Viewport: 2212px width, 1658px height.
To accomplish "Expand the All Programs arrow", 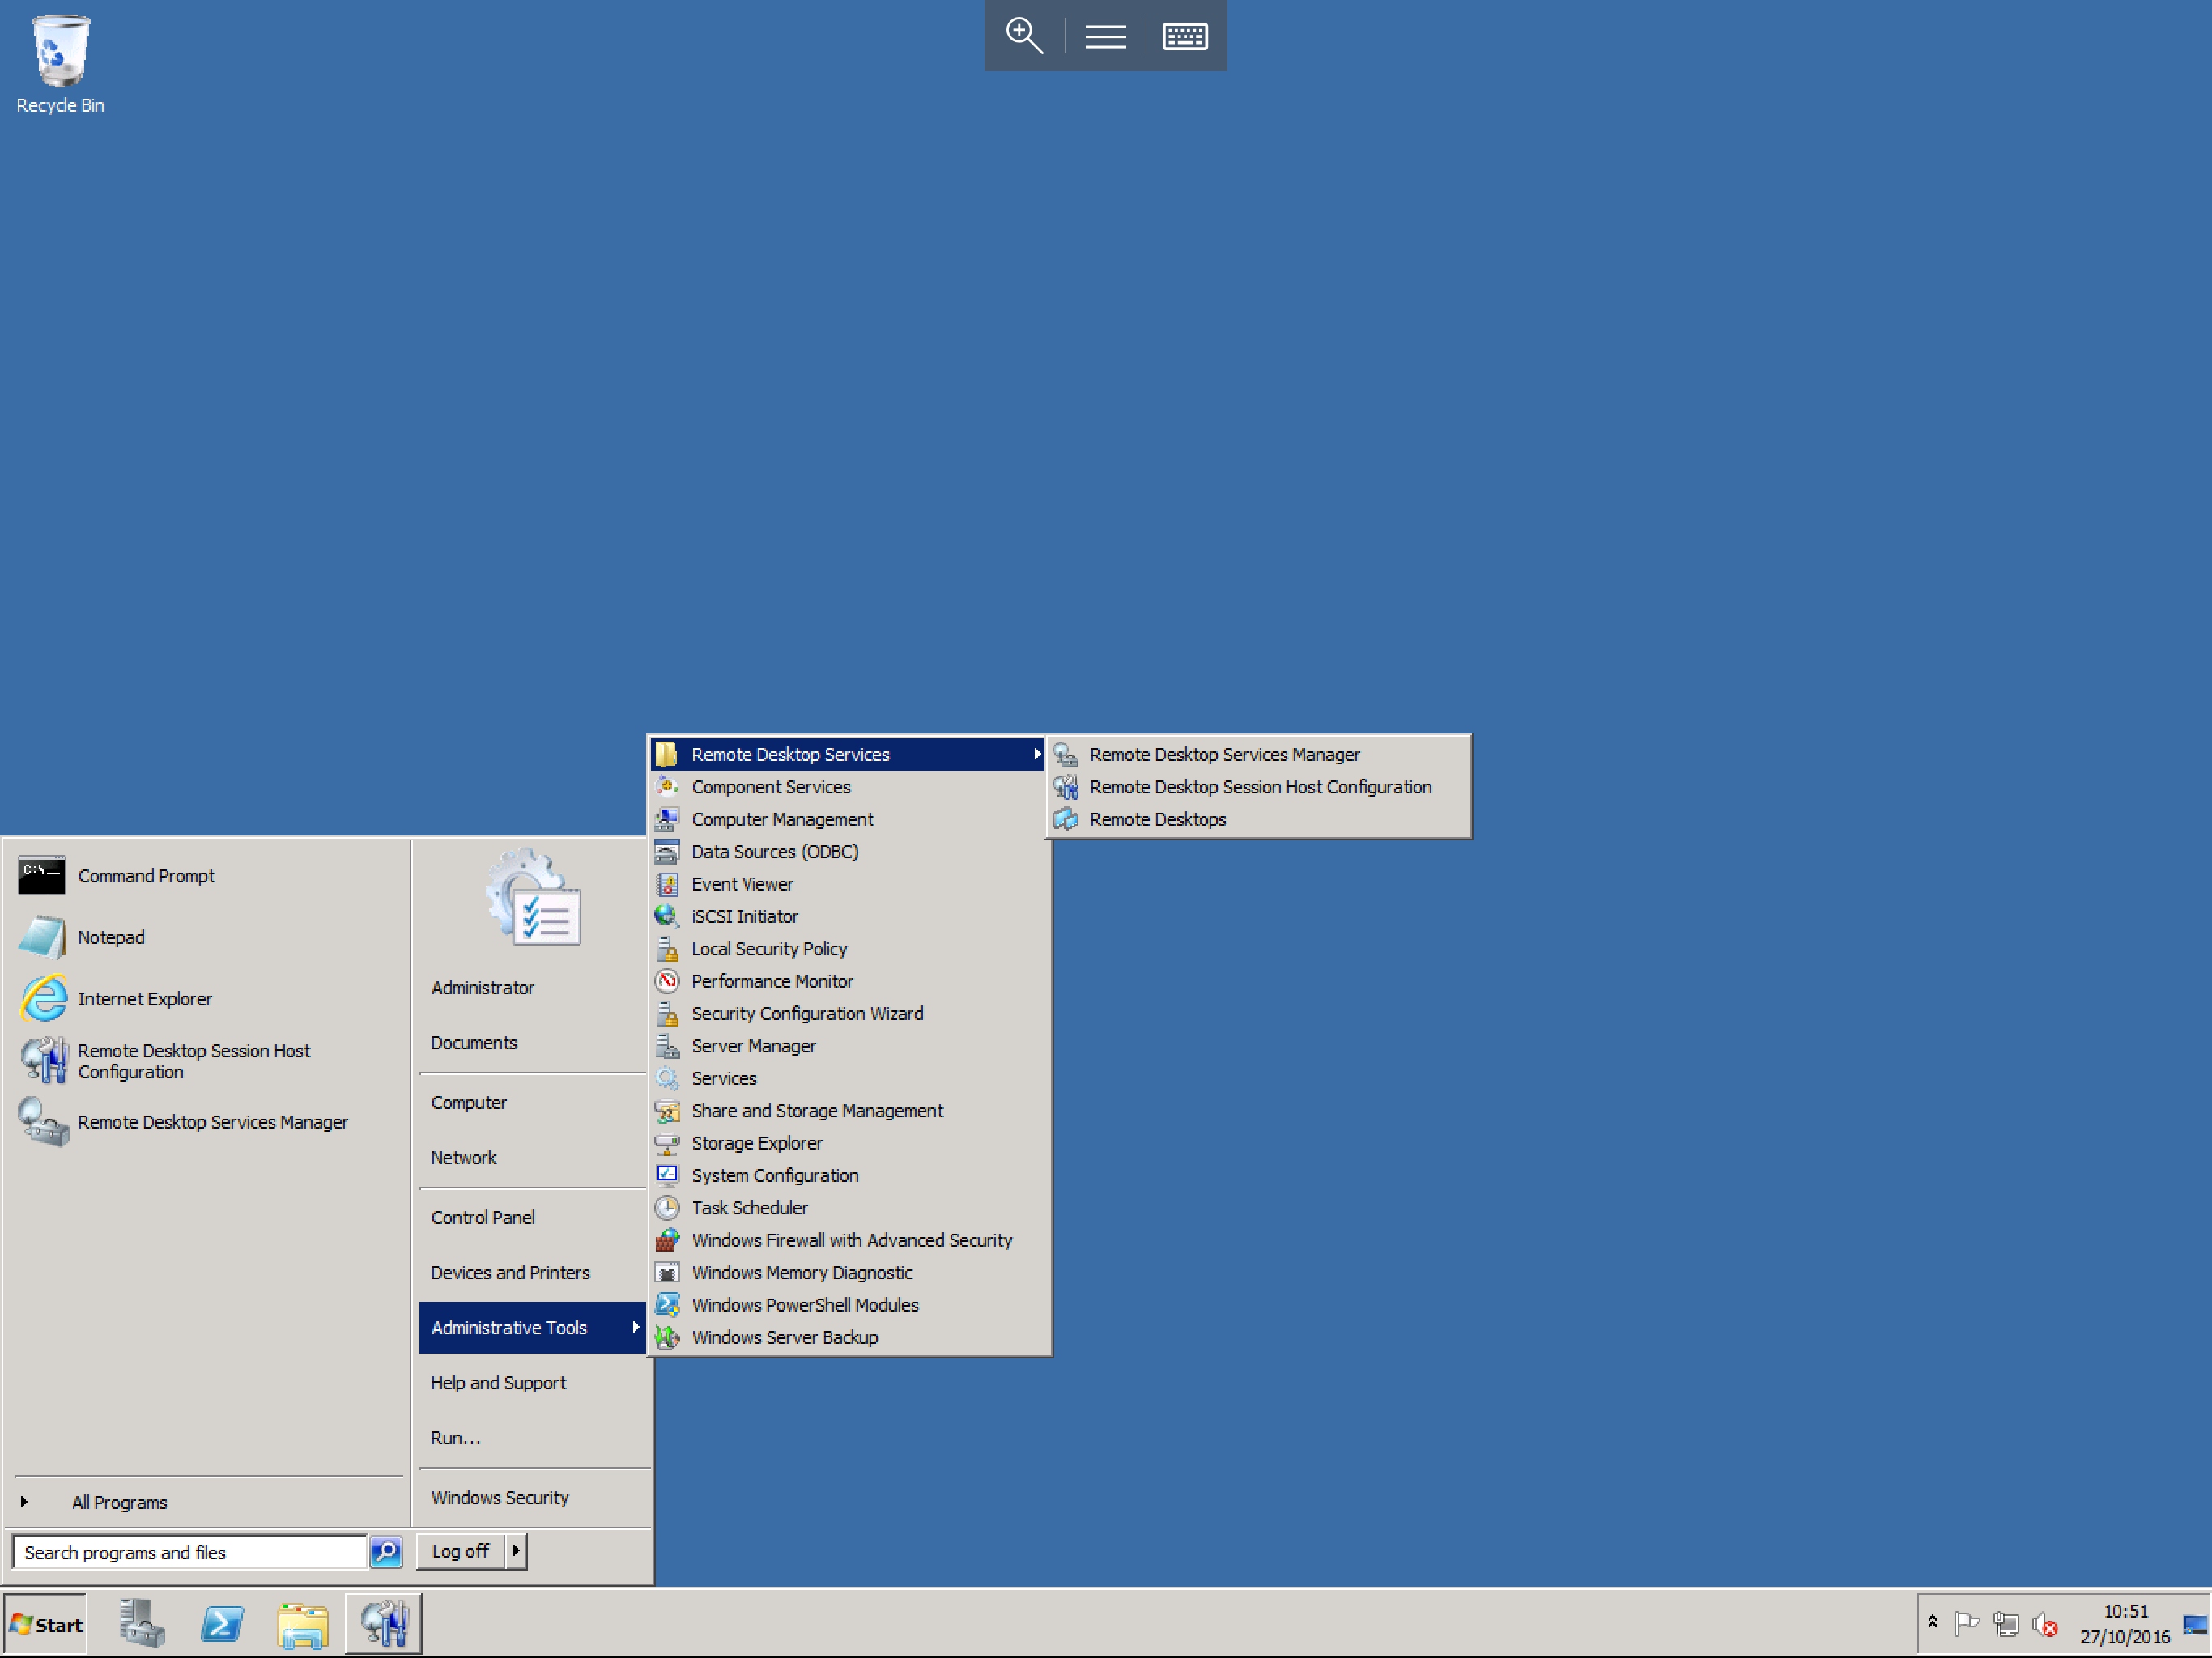I will tap(24, 1502).
